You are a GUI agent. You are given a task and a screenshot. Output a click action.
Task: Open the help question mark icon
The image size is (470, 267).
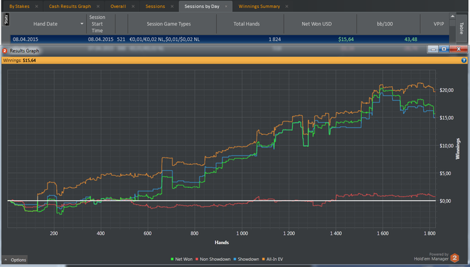click(464, 60)
